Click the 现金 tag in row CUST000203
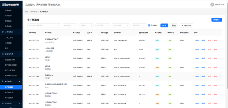The image size is (228, 108). pos(157,40)
